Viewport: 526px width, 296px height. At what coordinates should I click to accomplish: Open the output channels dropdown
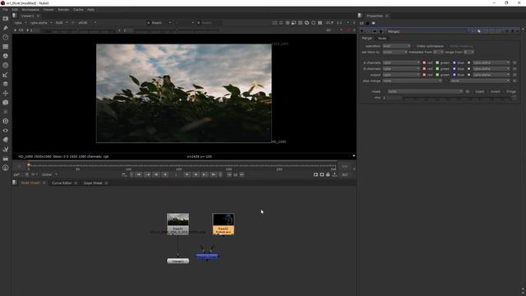click(401, 75)
